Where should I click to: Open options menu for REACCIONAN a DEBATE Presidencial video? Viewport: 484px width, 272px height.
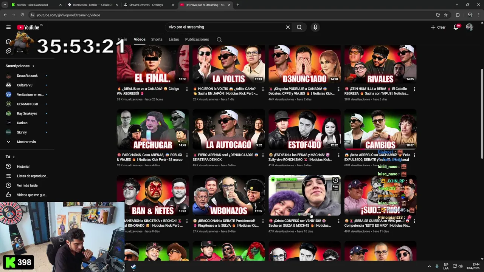(x=263, y=221)
